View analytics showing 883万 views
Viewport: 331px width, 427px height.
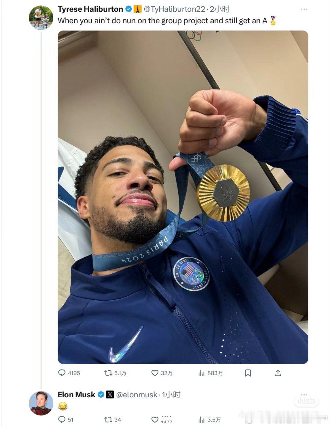tap(210, 373)
